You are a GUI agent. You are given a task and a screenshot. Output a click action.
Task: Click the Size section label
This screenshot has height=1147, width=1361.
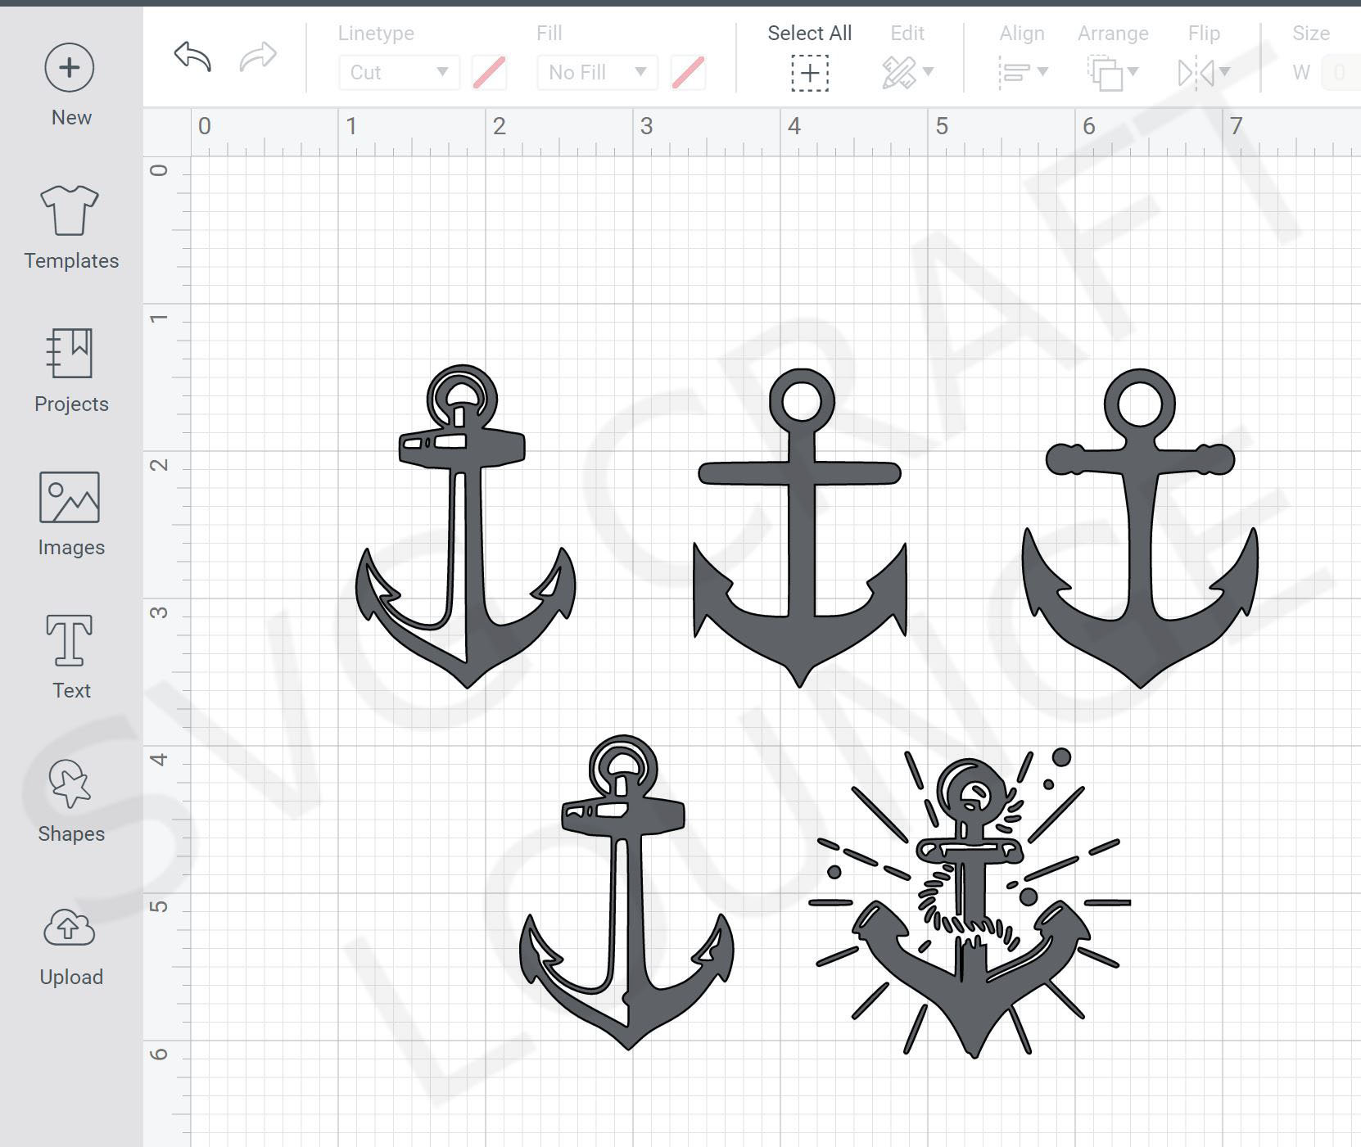[x=1311, y=33]
